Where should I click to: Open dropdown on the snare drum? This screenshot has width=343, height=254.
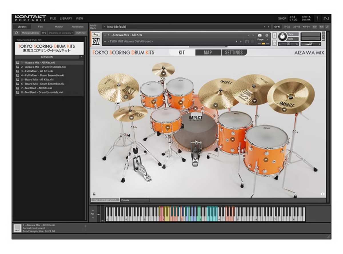(168, 127)
